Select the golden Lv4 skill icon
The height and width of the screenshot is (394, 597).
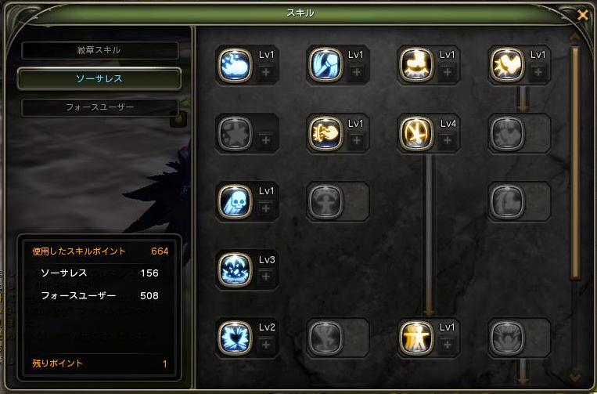416,133
